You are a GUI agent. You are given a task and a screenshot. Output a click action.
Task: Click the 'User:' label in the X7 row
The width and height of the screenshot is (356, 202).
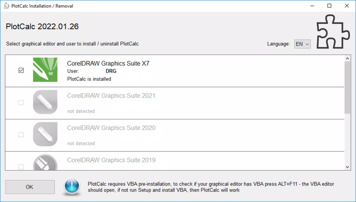tap(73, 71)
